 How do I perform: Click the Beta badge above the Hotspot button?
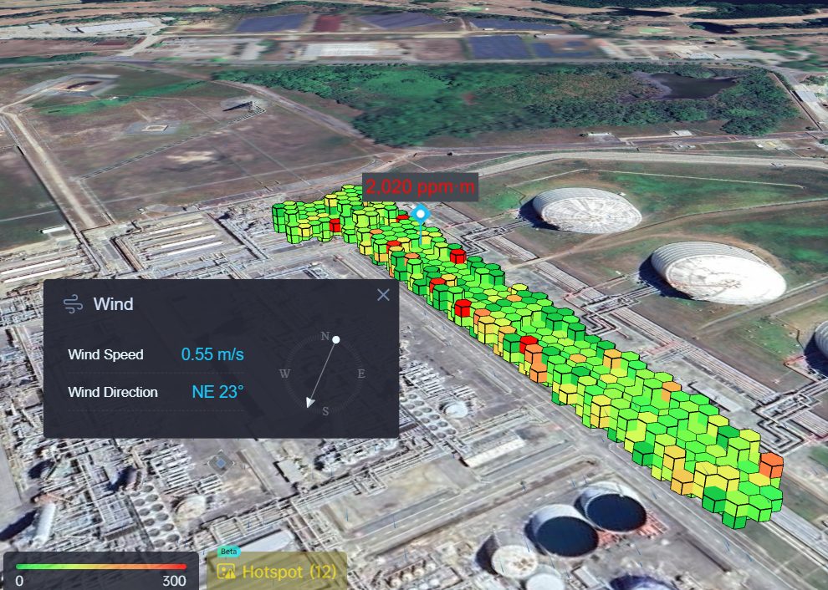[227, 552]
